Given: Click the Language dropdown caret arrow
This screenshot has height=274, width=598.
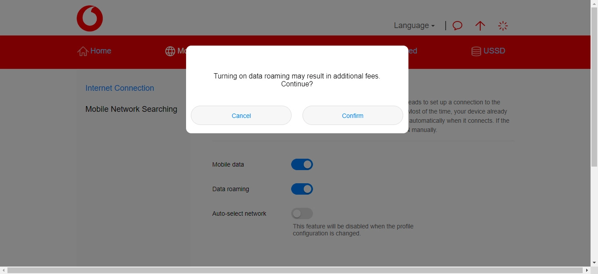Looking at the screenshot, I should tap(433, 26).
